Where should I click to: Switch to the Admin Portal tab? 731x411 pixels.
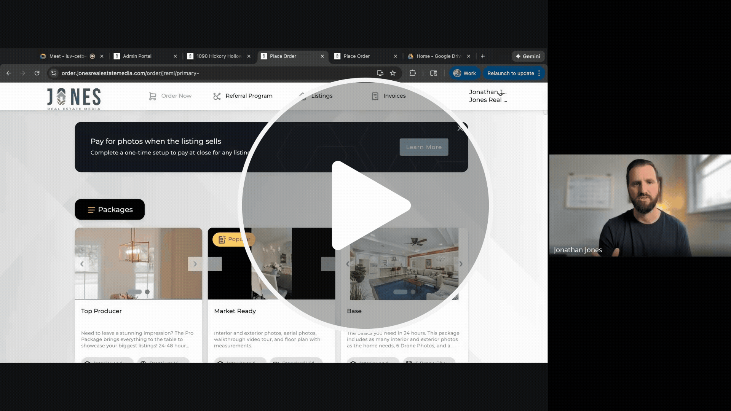[x=137, y=56]
